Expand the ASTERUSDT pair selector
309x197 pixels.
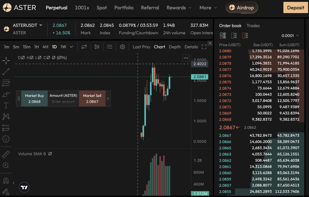pyautogui.click(x=41, y=25)
